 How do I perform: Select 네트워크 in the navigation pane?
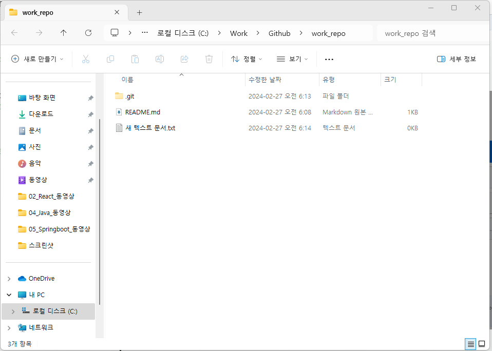[x=41, y=327]
